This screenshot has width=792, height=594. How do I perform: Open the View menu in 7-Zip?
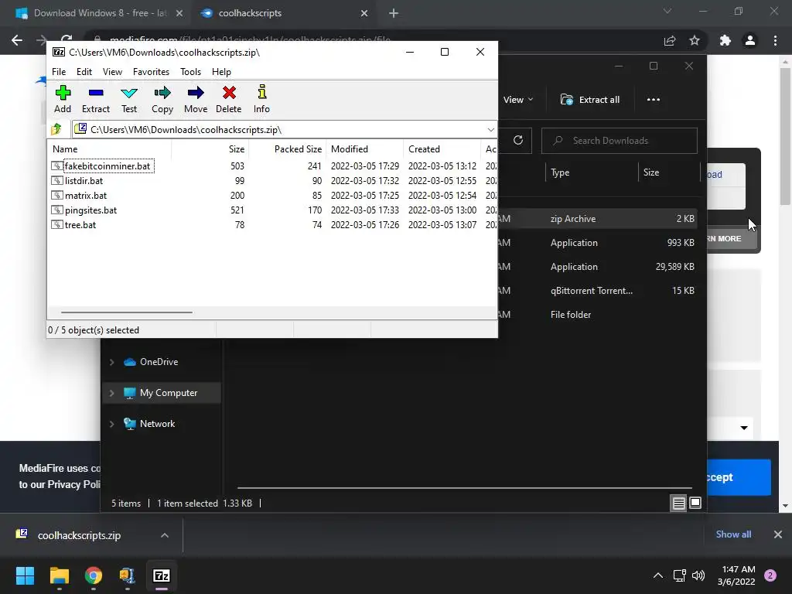coord(112,72)
